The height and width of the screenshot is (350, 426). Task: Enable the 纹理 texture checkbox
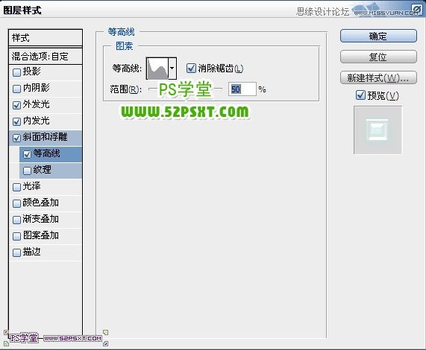(27, 171)
